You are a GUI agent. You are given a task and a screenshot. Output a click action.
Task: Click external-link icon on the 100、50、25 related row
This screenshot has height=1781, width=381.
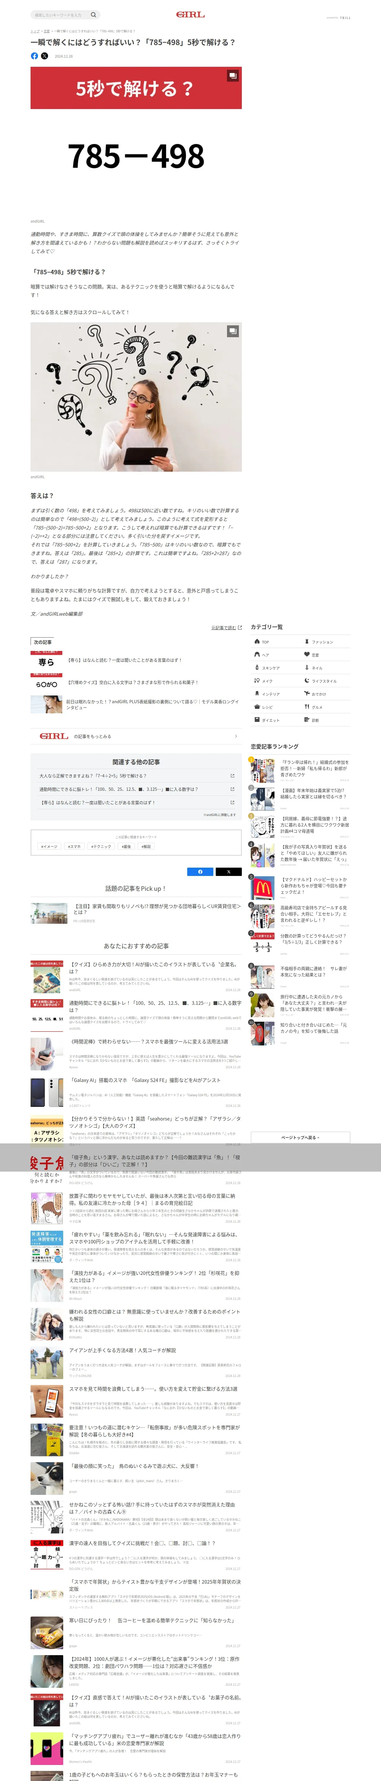232,789
